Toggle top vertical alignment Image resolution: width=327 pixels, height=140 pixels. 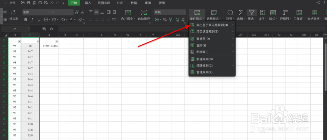[x=91, y=12]
